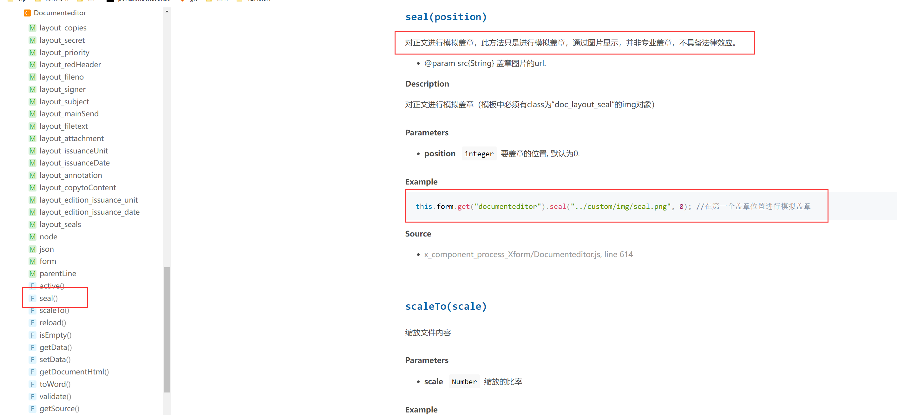Navigate to getDocumentHtml() in sidebar
The width and height of the screenshot is (897, 415).
click(74, 372)
